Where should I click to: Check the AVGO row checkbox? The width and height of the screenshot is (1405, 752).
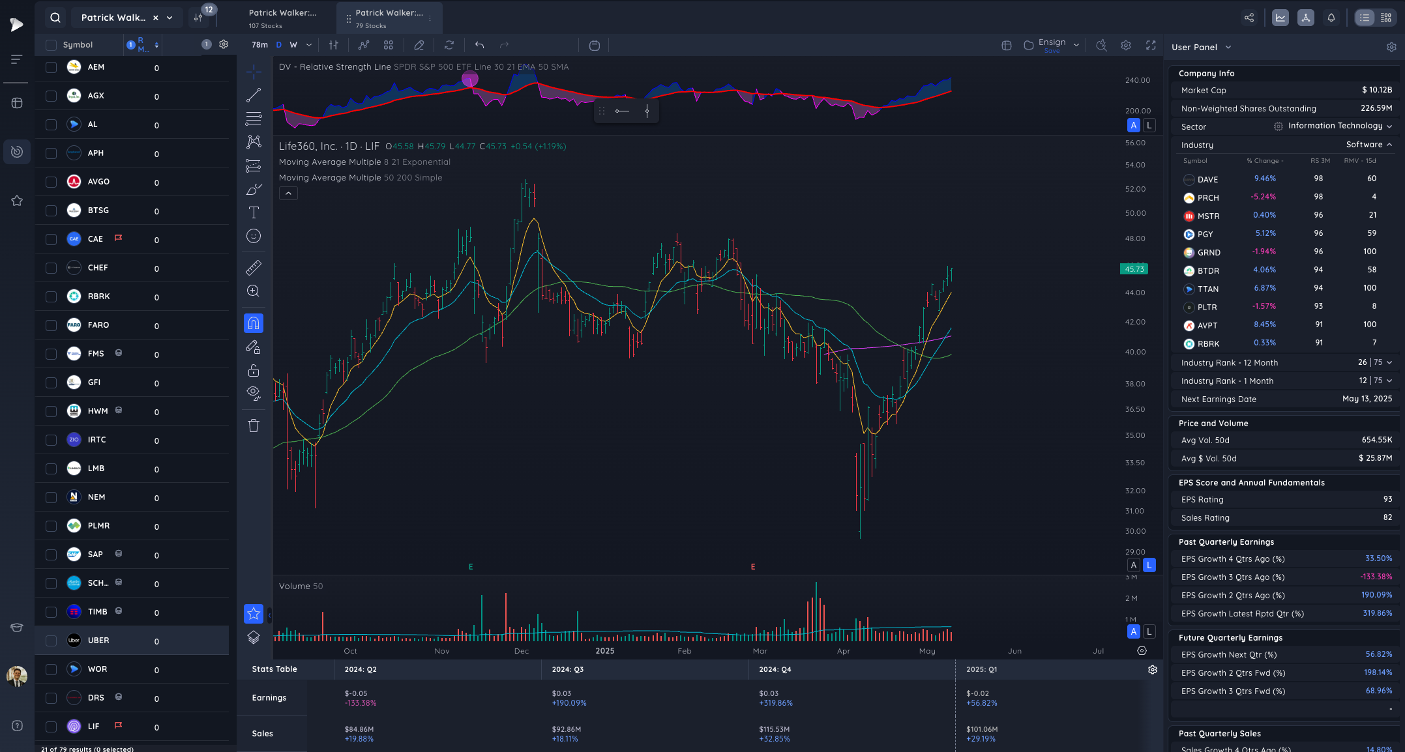click(51, 182)
